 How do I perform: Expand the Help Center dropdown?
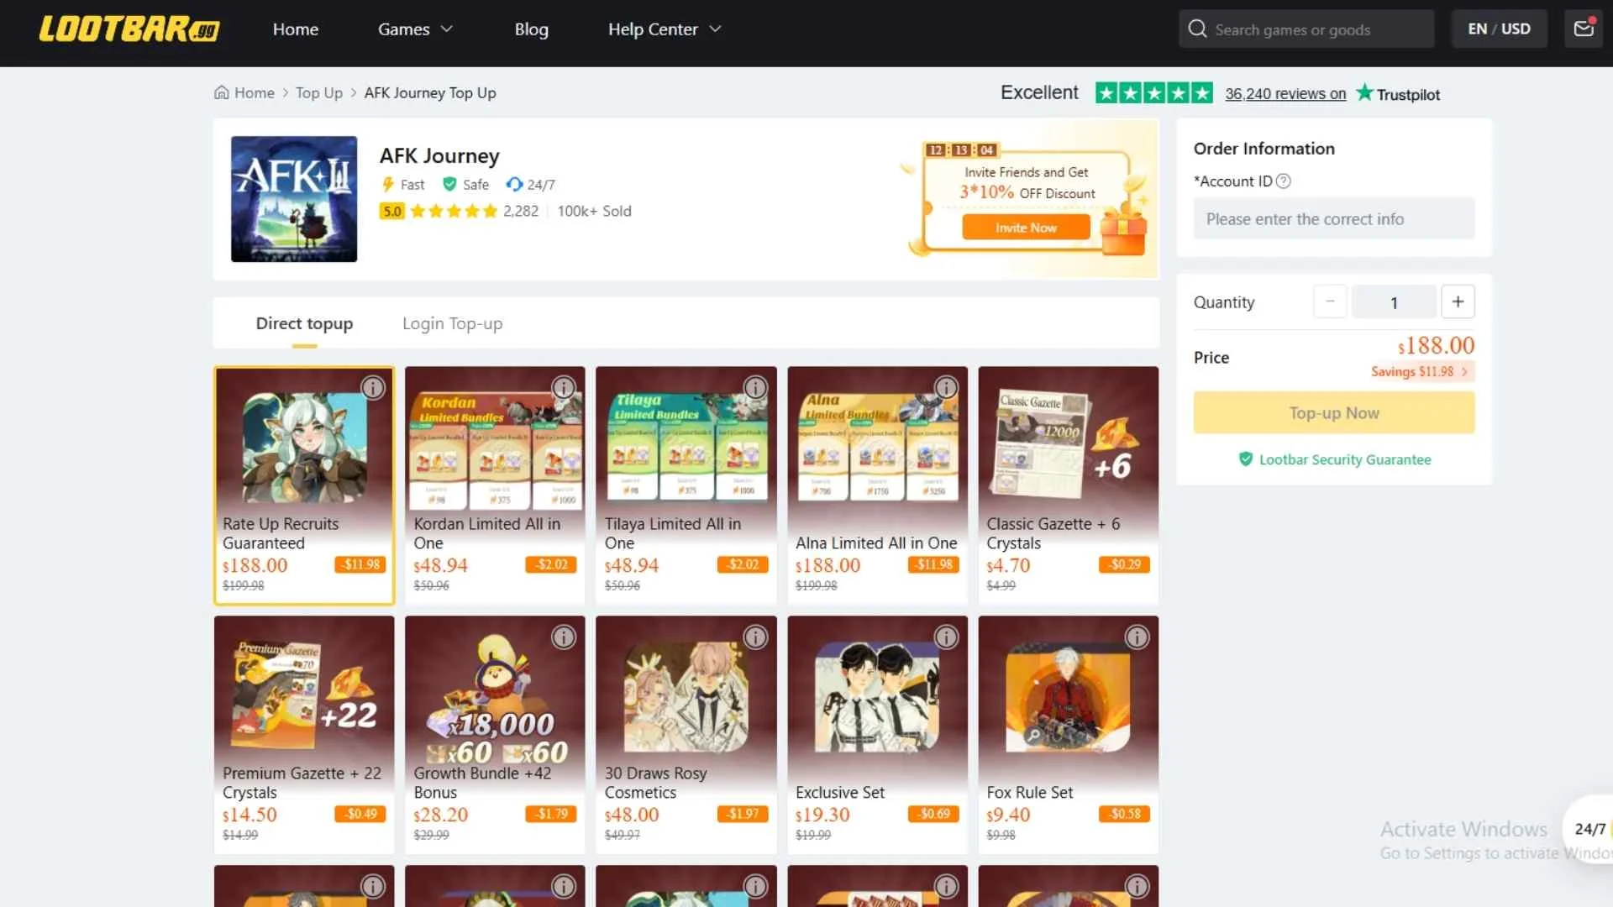[x=664, y=29]
